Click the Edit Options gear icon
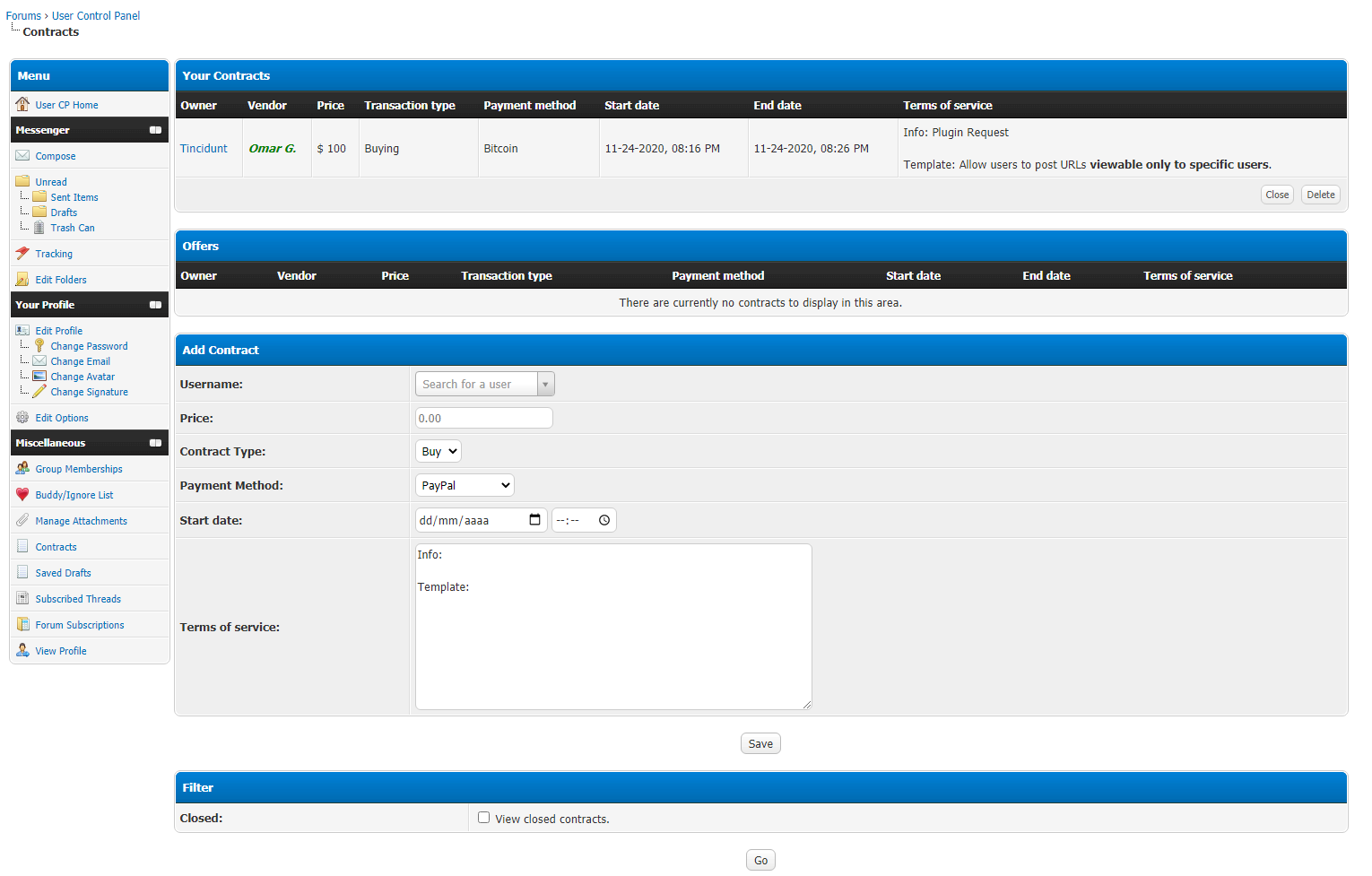Image resolution: width=1372 pixels, height=876 pixels. click(22, 418)
